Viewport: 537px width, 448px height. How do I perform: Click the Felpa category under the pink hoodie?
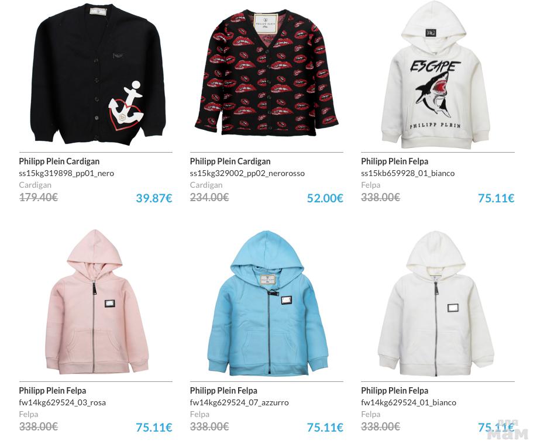pos(29,414)
